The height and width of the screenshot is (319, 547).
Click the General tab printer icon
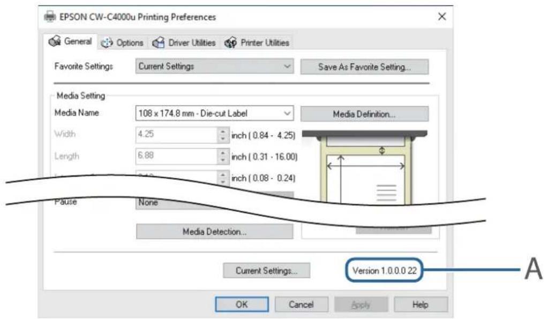pos(55,41)
